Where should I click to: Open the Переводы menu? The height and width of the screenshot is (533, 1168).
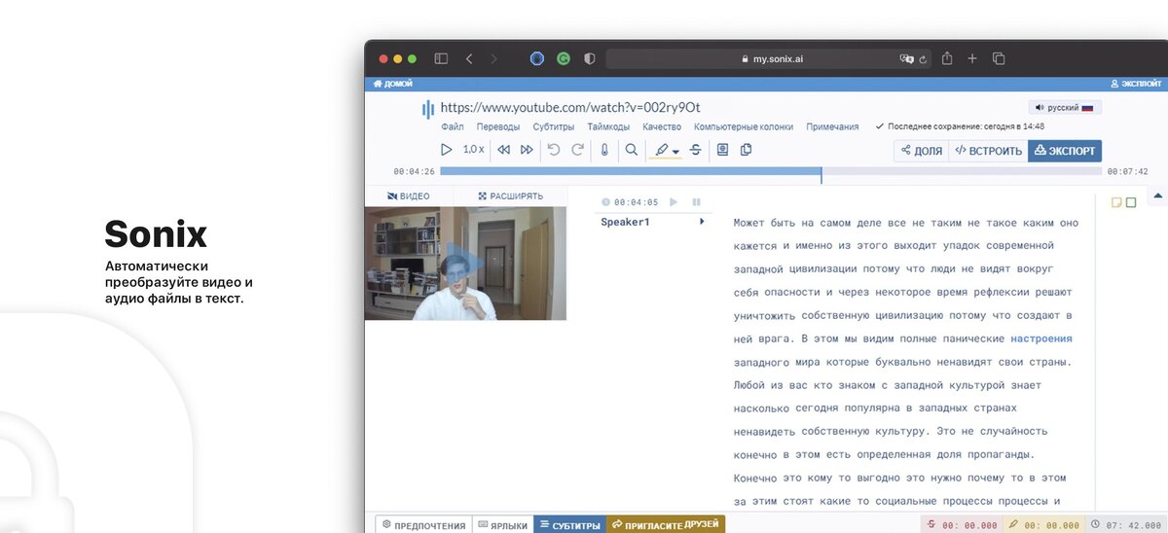coord(497,126)
